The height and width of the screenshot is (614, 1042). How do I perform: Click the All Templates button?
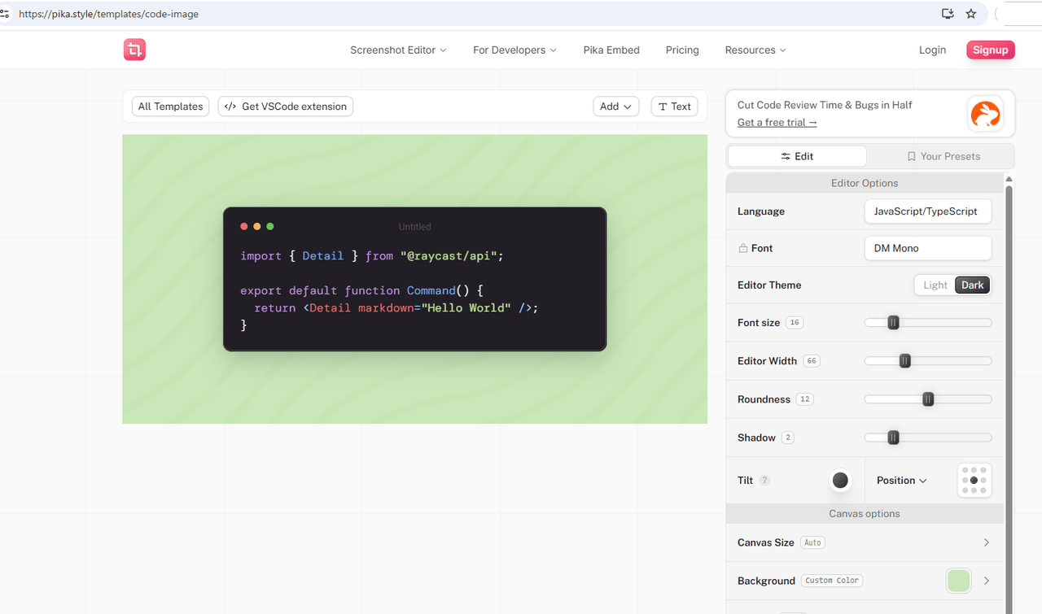click(x=170, y=107)
